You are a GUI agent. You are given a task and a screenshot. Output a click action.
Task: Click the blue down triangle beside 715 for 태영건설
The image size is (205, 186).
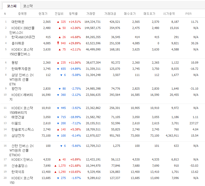point(58,117)
